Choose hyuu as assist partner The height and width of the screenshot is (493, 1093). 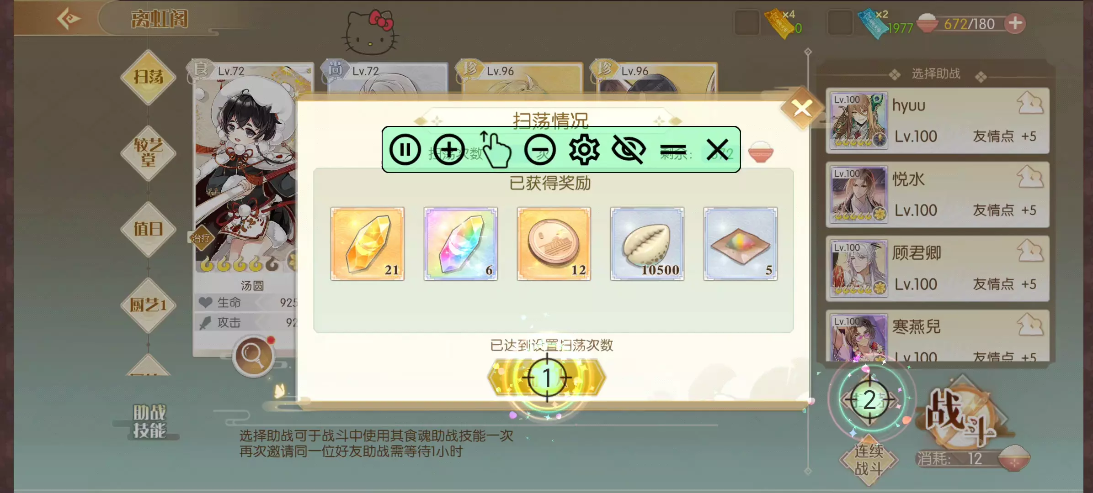[937, 121]
